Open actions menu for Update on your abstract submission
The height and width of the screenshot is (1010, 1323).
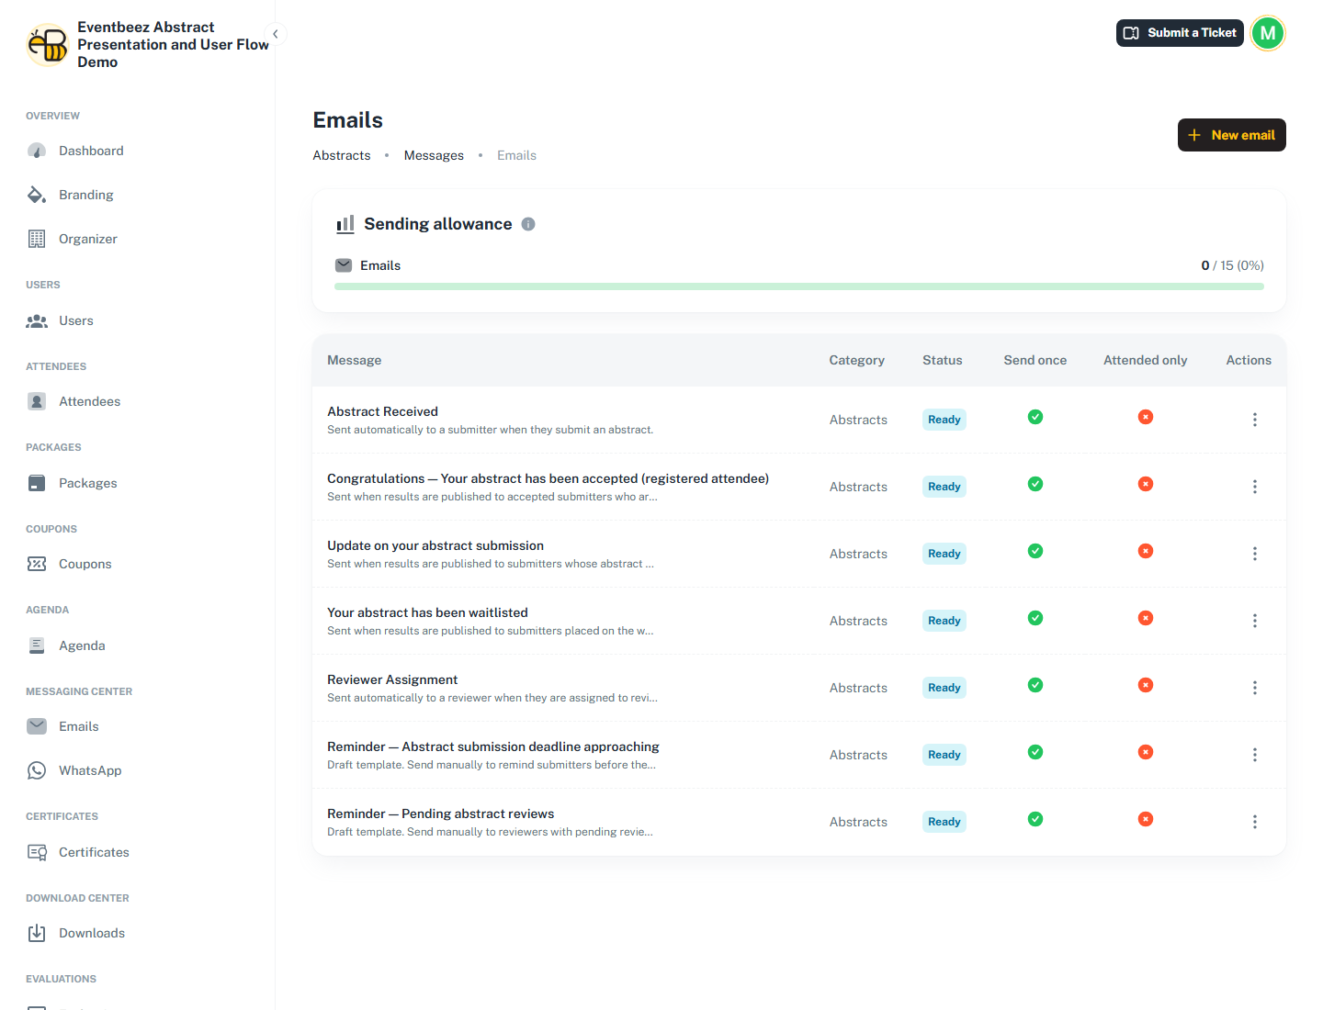pos(1254,554)
